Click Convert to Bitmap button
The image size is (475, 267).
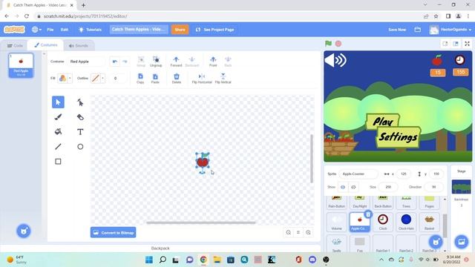(x=114, y=232)
